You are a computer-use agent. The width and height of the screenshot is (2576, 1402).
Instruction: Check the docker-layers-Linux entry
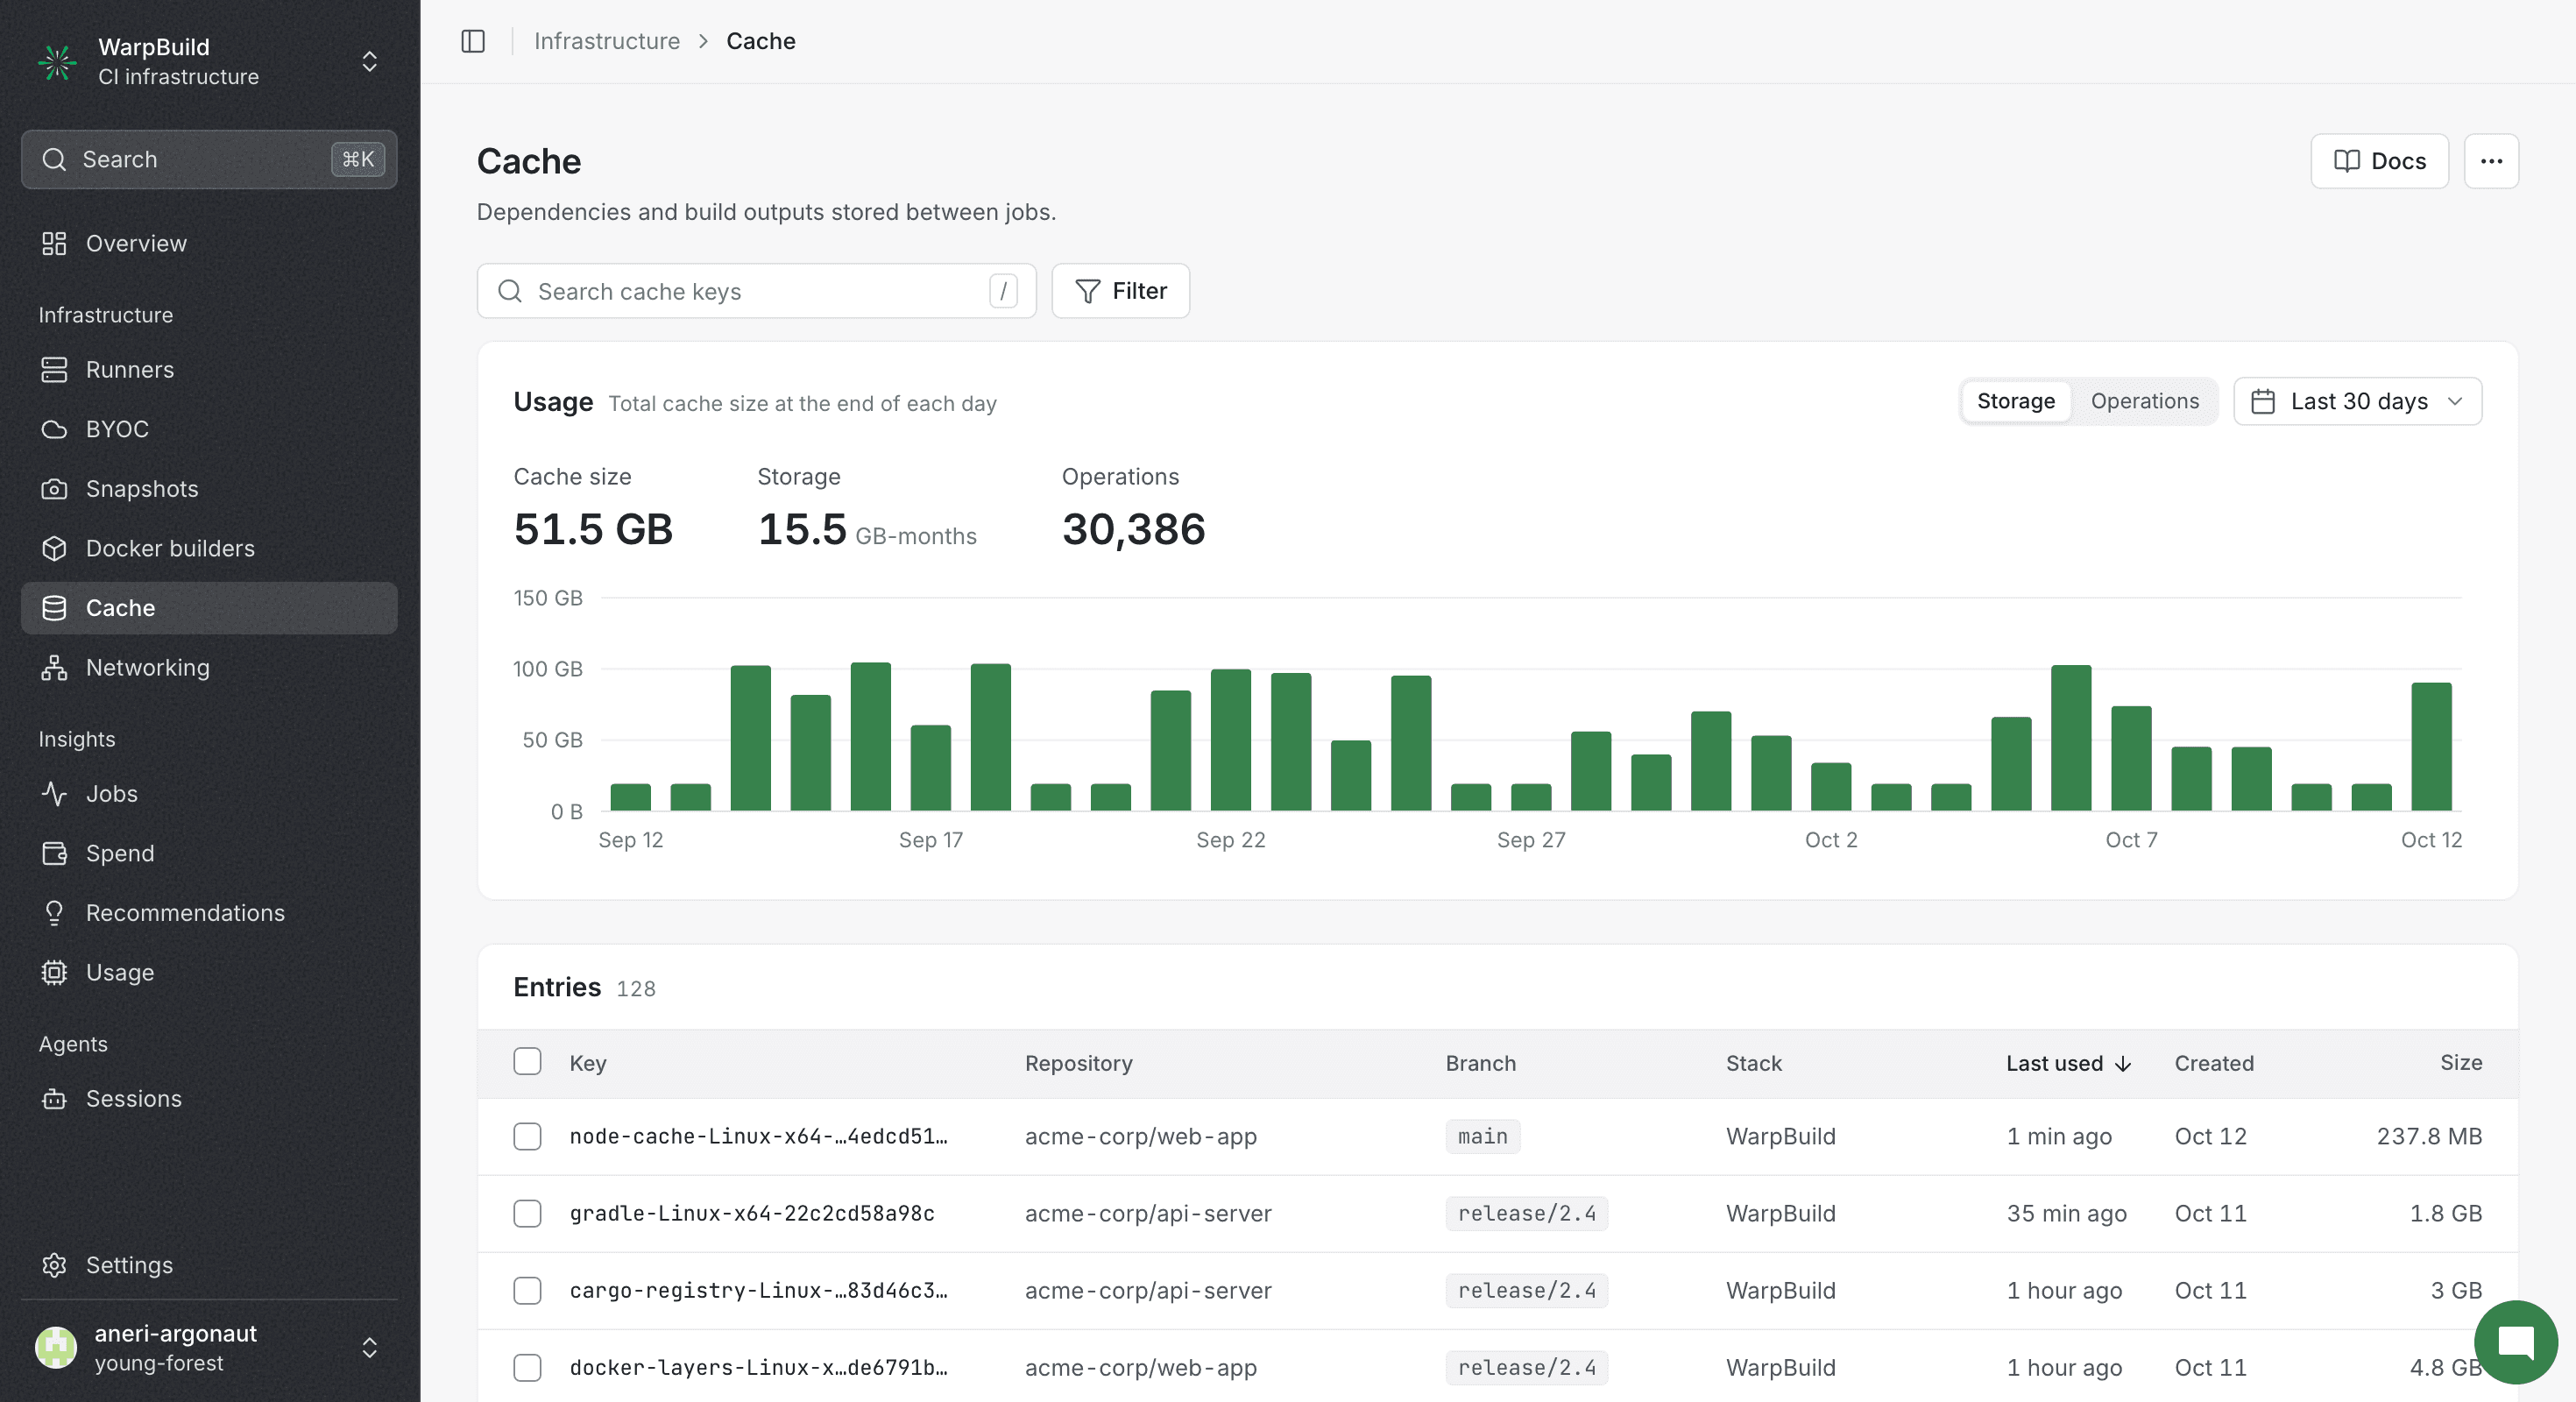point(527,1367)
